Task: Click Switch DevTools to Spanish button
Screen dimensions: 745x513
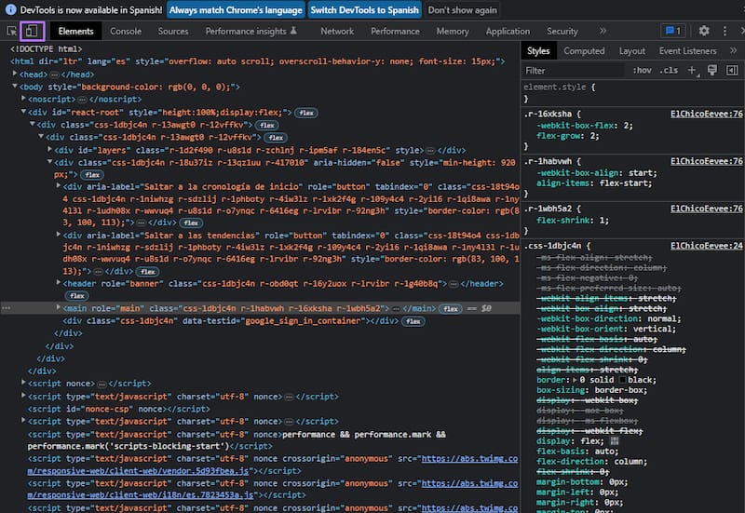Action: 364,10
